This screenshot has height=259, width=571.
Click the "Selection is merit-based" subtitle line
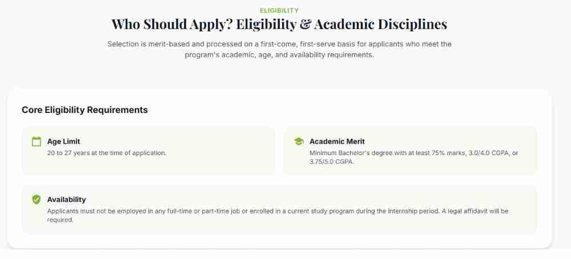(x=279, y=44)
